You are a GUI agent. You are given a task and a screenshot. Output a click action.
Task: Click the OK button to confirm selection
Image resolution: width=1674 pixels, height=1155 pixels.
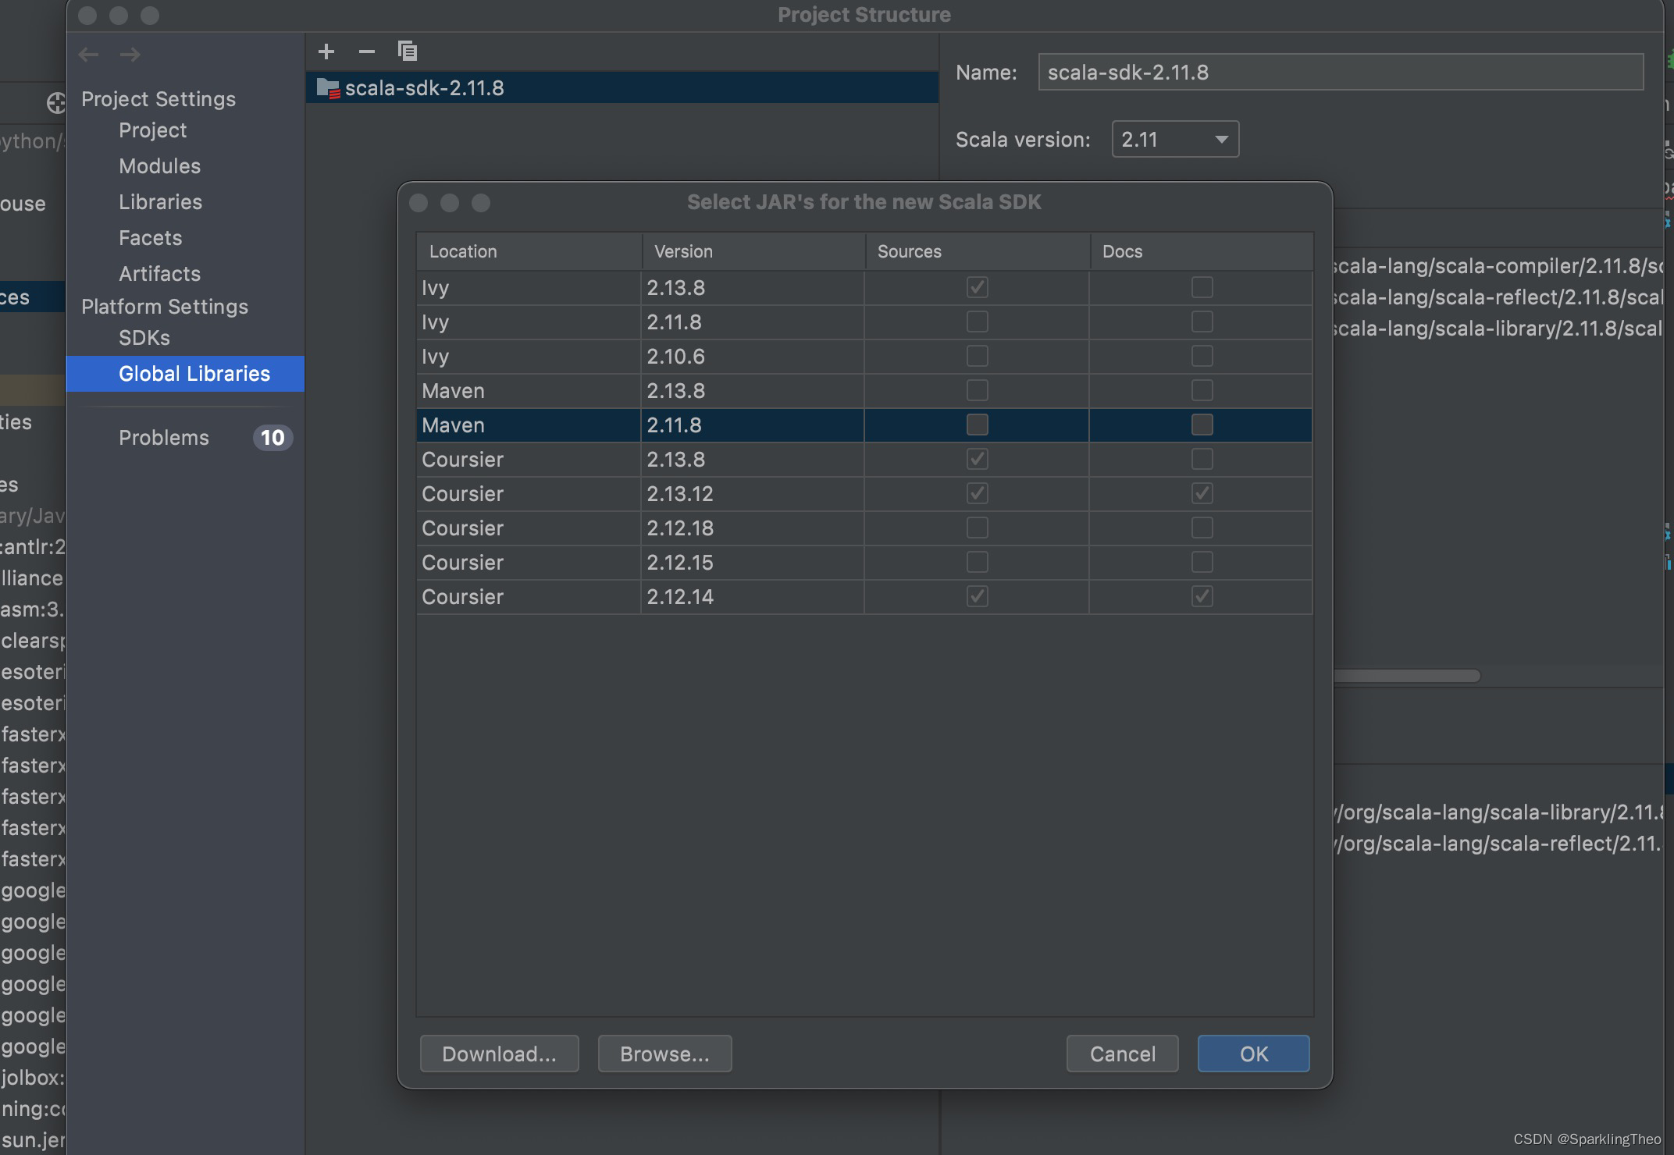[1253, 1054]
